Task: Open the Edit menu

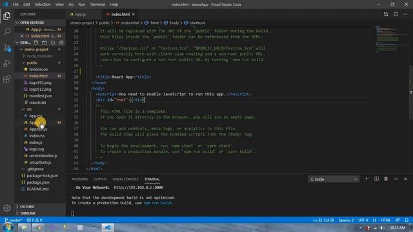Action: 26,5
